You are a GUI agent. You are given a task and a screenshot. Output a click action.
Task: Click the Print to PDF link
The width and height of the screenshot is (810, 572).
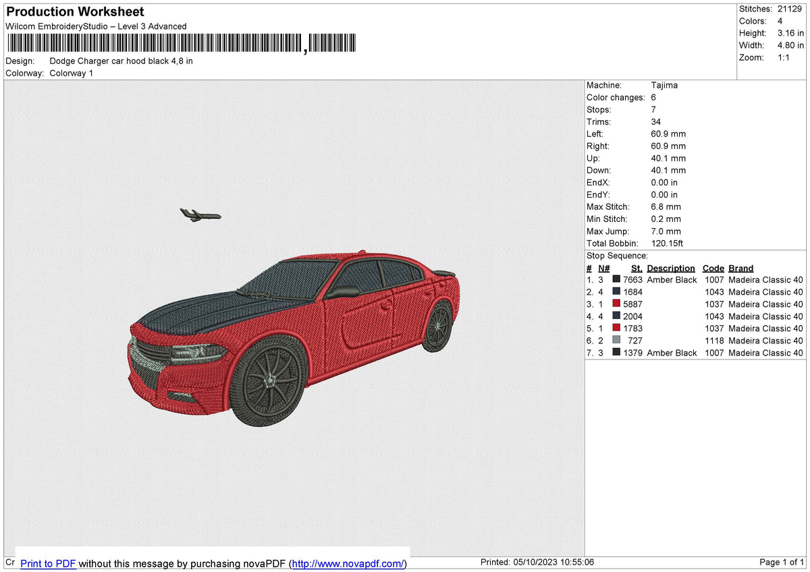pos(48,563)
